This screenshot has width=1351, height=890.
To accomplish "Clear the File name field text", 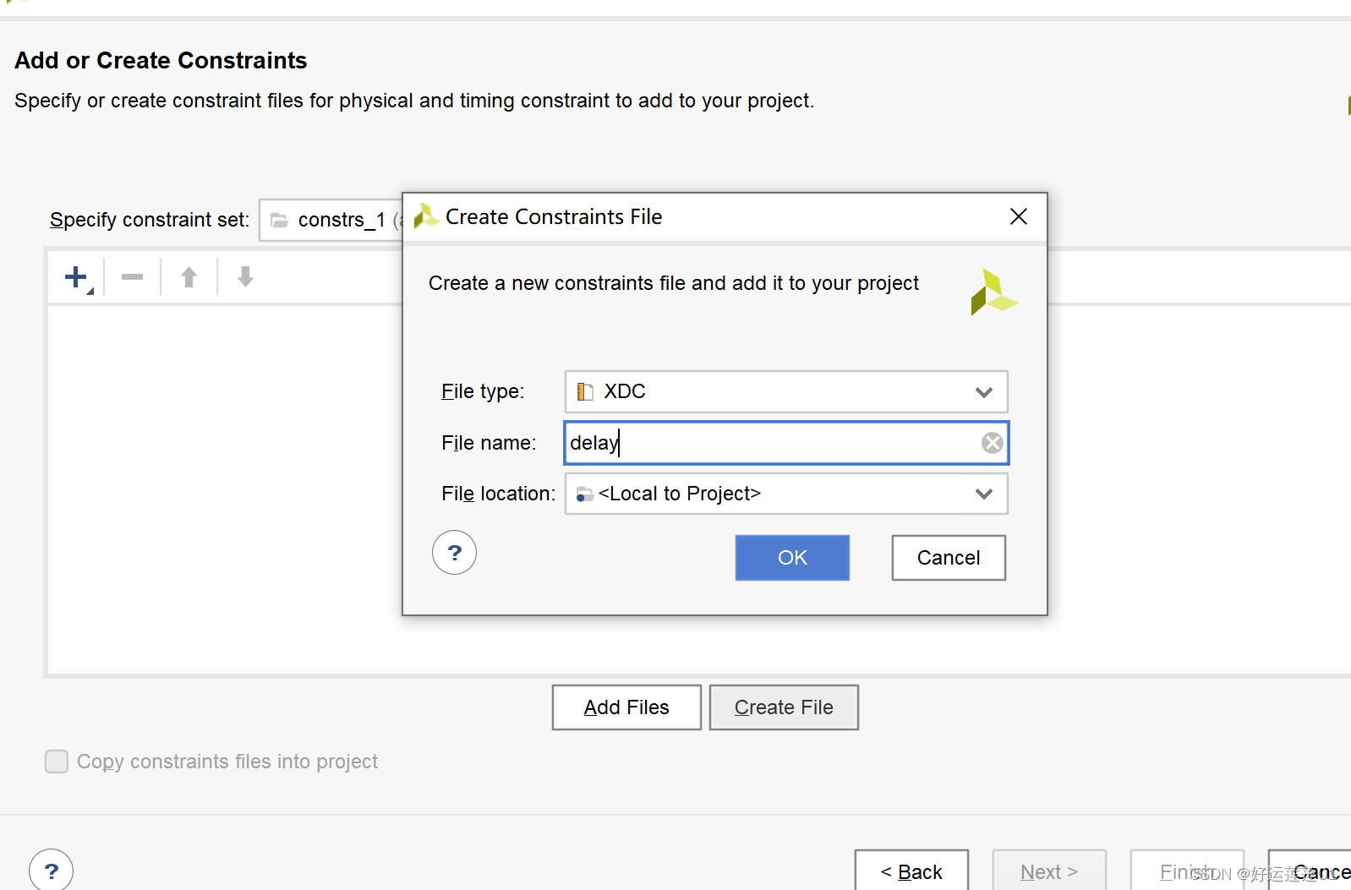I will click(992, 443).
